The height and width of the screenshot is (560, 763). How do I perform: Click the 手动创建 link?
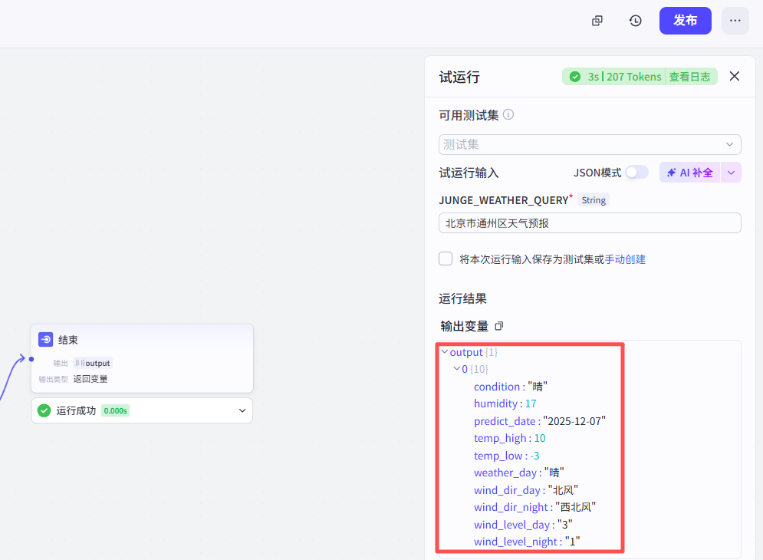[x=625, y=259]
